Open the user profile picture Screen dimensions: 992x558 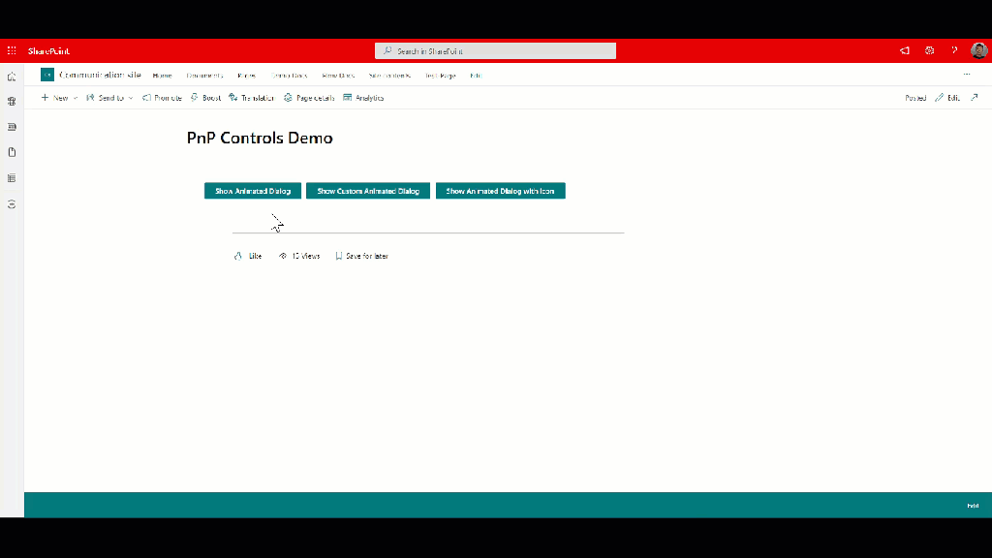[978, 50]
